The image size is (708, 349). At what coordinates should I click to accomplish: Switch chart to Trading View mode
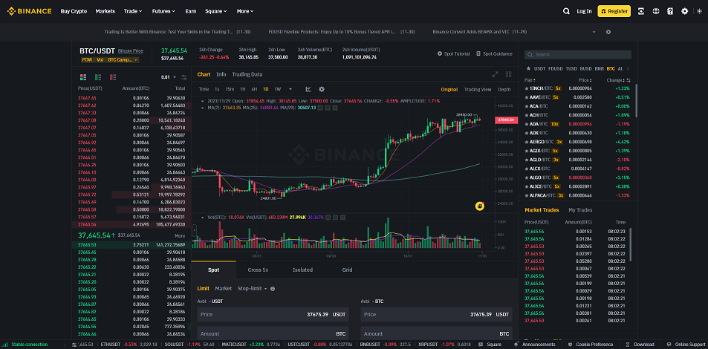[477, 89]
